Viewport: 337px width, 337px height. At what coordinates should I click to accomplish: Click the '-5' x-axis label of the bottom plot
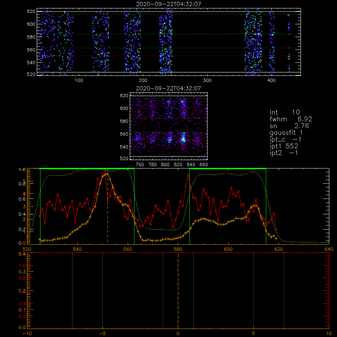coord(103,333)
